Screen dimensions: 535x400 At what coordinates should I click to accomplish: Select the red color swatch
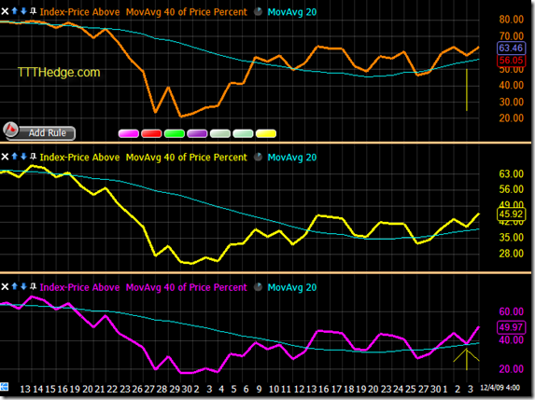(x=151, y=133)
